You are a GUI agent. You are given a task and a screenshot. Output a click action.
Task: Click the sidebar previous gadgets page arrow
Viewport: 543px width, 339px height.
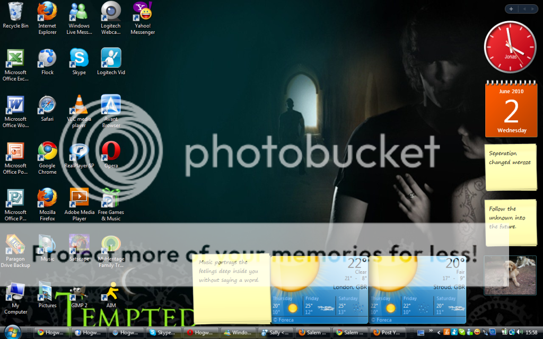(524, 9)
